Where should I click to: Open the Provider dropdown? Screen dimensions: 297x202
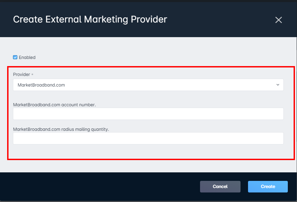coord(148,85)
